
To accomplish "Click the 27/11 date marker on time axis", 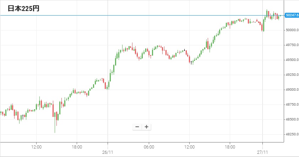I will [x=262, y=152].
